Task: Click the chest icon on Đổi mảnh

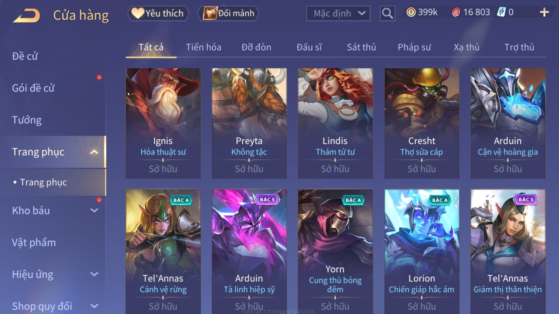Action: [x=210, y=13]
